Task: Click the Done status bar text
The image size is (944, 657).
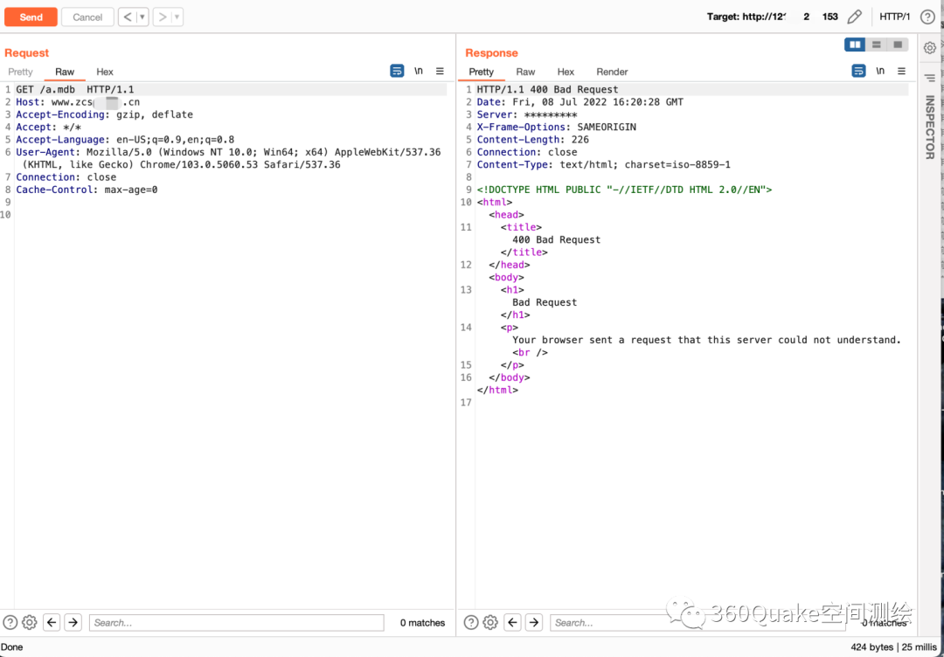Action: point(11,647)
